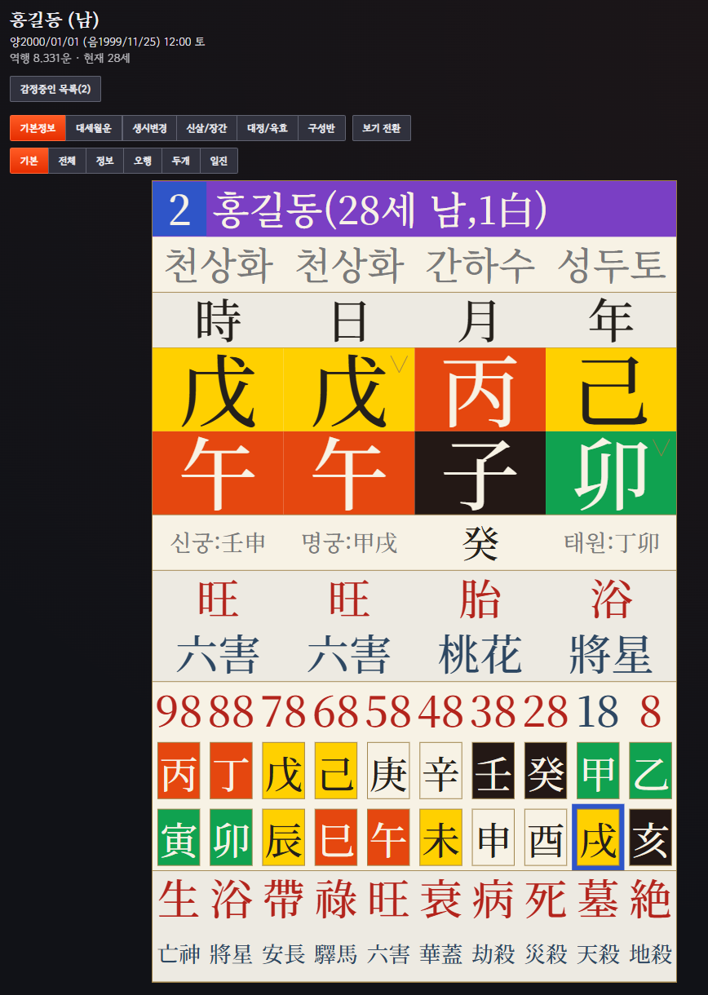Click the 祿 stage in daeun row
The image size is (708, 995).
(335, 900)
